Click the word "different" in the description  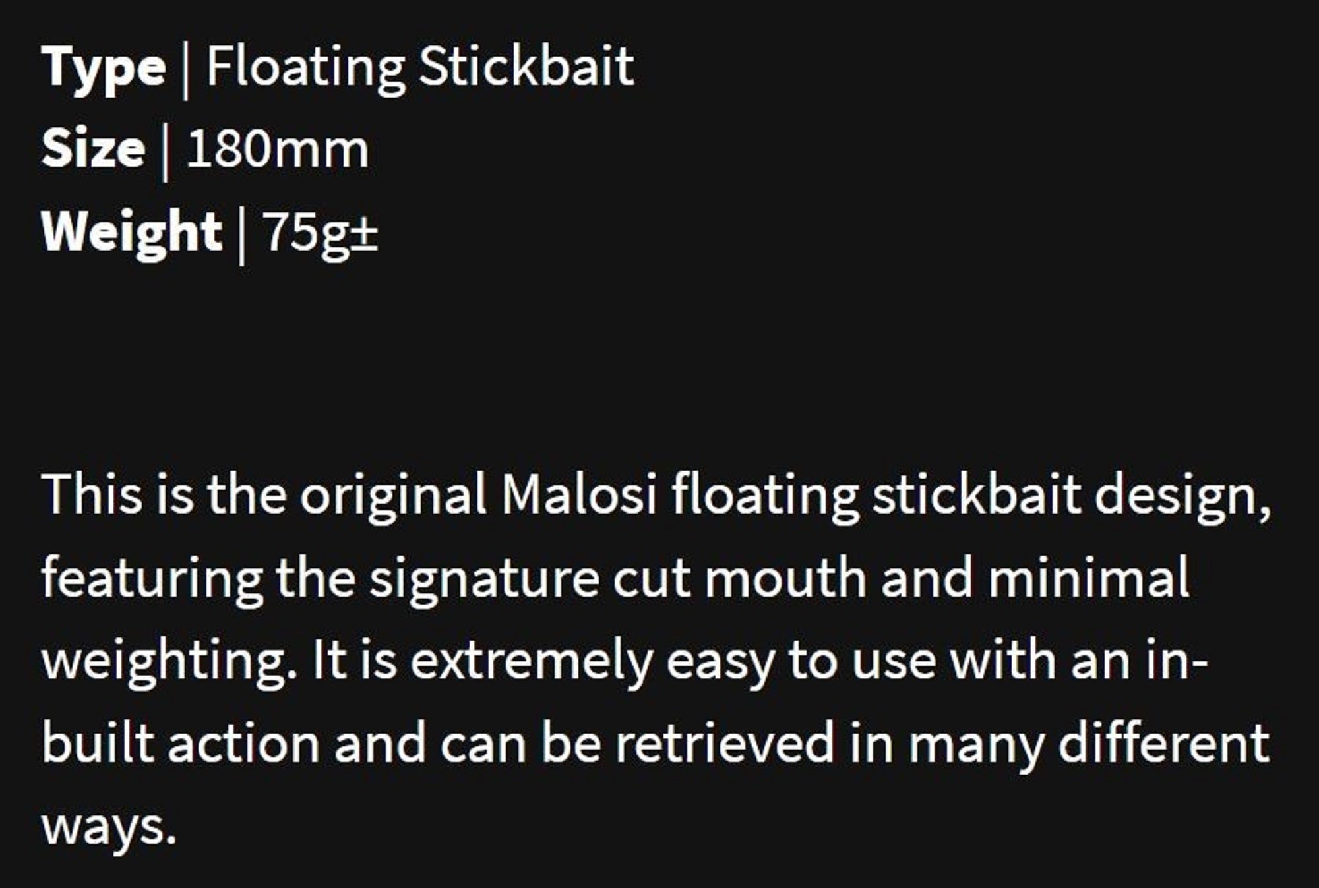click(1164, 744)
